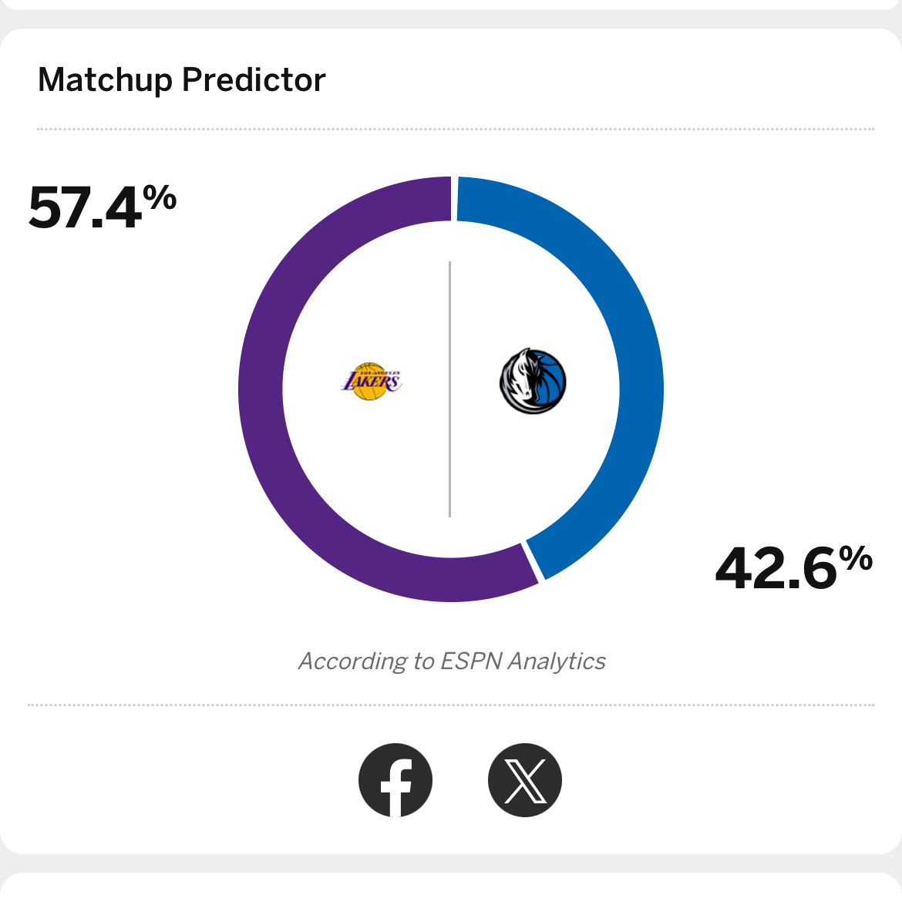Click the dotted separator above share icons
902x902 pixels.
tap(451, 705)
